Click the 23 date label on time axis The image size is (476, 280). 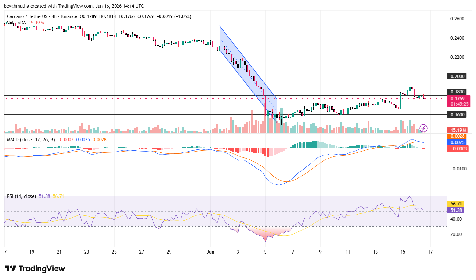87,252
